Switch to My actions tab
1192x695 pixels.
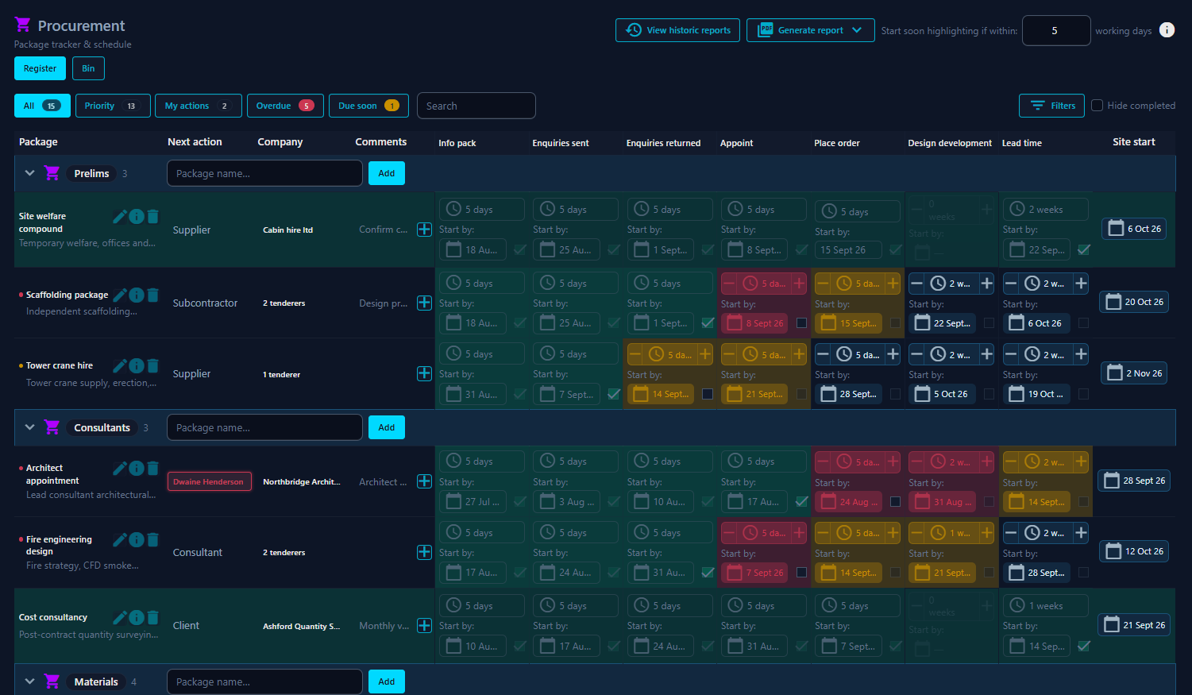tap(199, 106)
